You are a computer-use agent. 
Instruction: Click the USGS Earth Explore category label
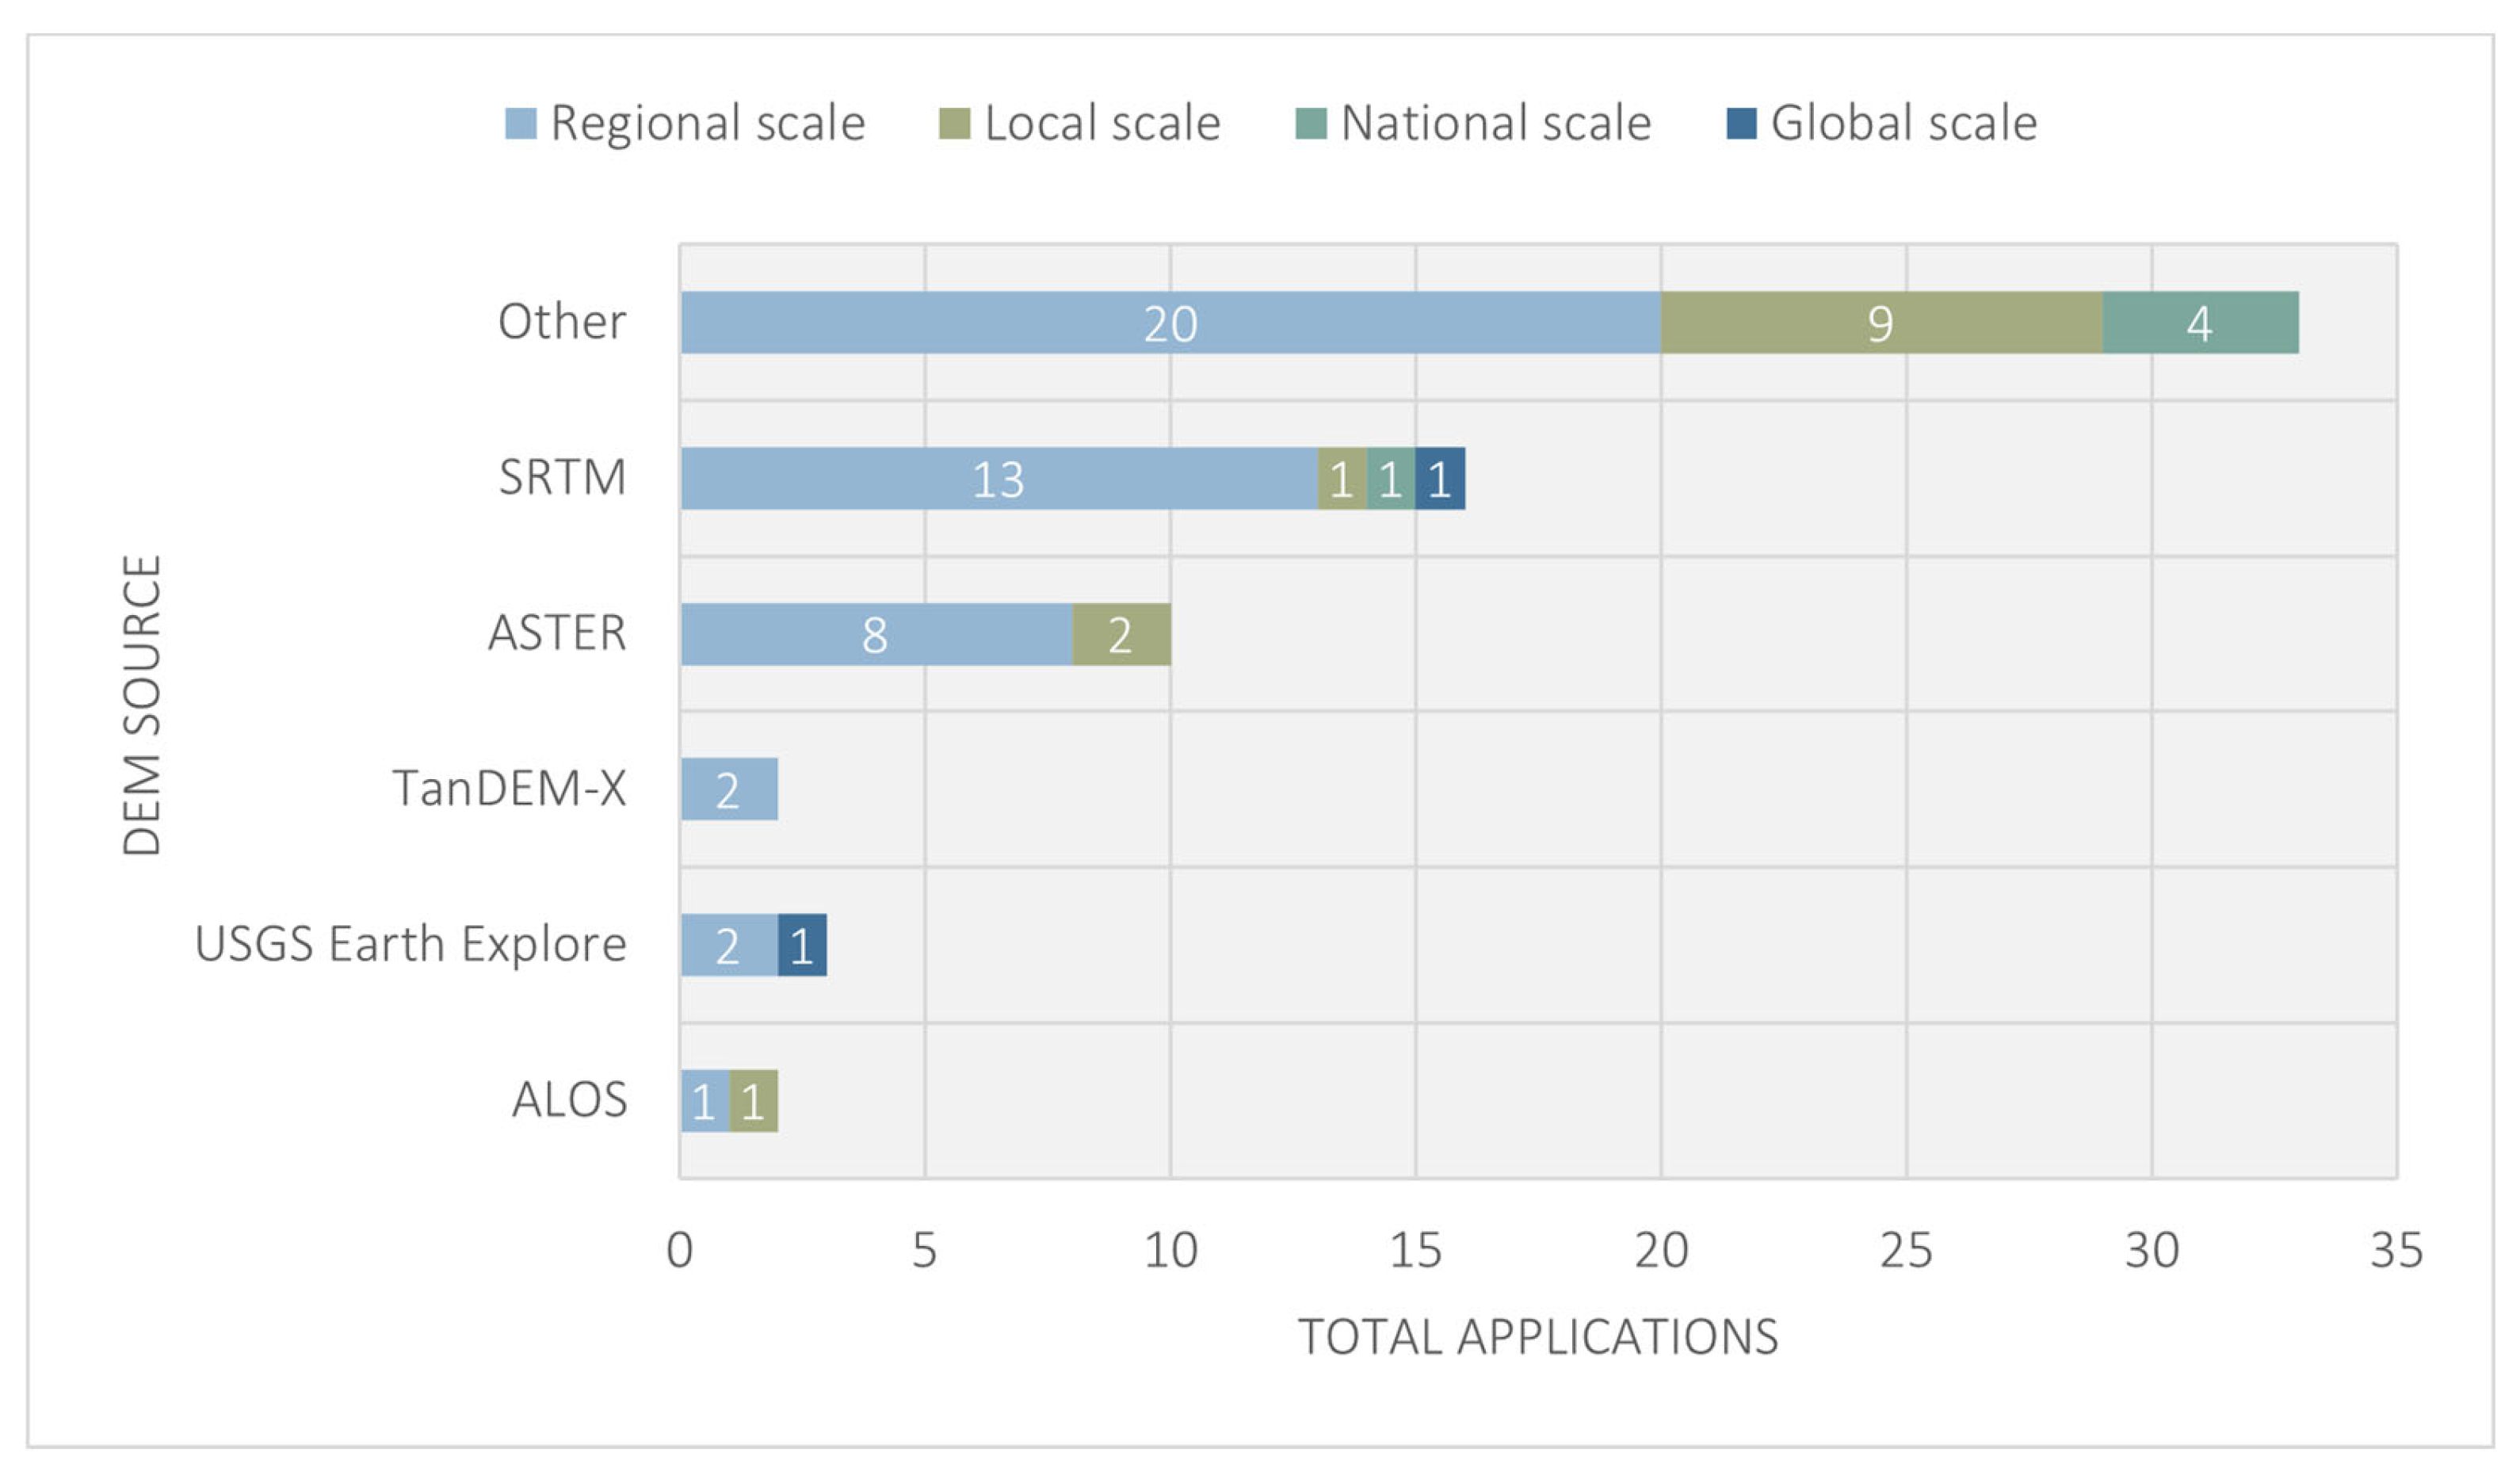click(410, 944)
